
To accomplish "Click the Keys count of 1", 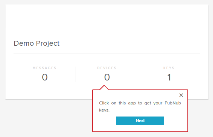I will click(169, 77).
